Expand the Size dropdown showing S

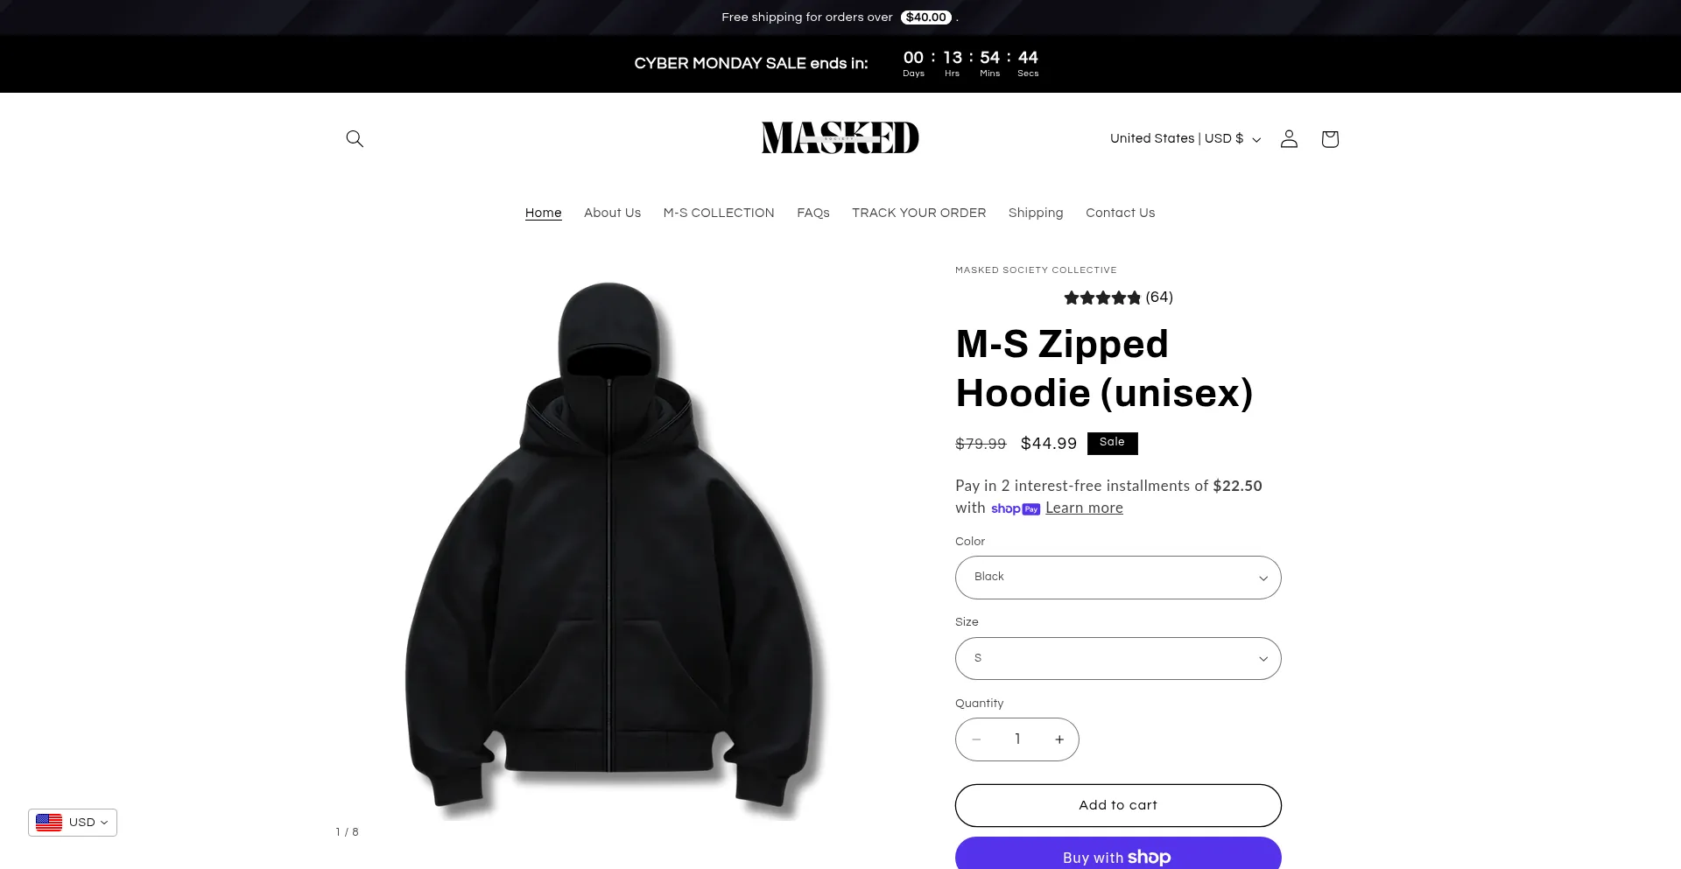click(x=1118, y=658)
